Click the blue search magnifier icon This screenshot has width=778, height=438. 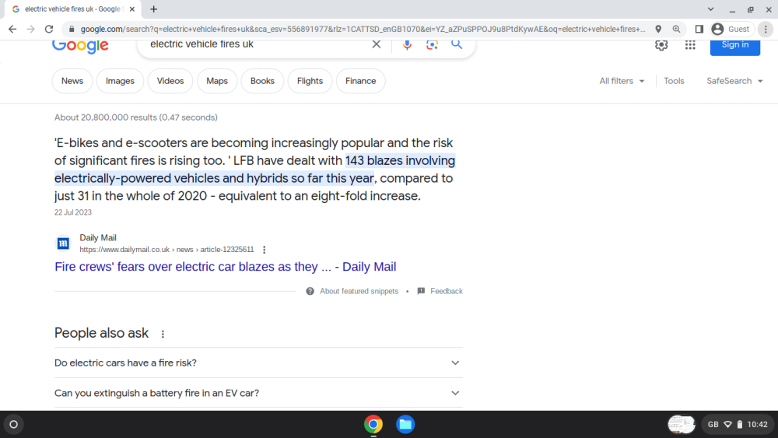[457, 44]
